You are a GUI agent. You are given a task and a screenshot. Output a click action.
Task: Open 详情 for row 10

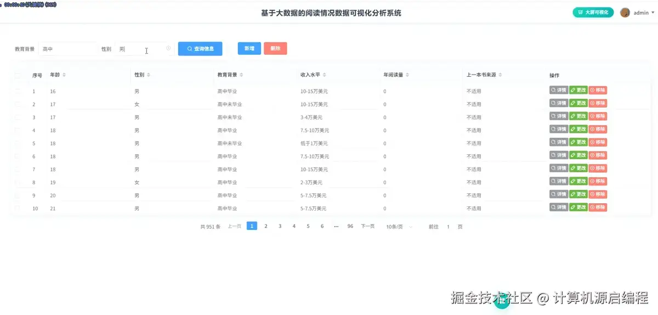click(559, 207)
